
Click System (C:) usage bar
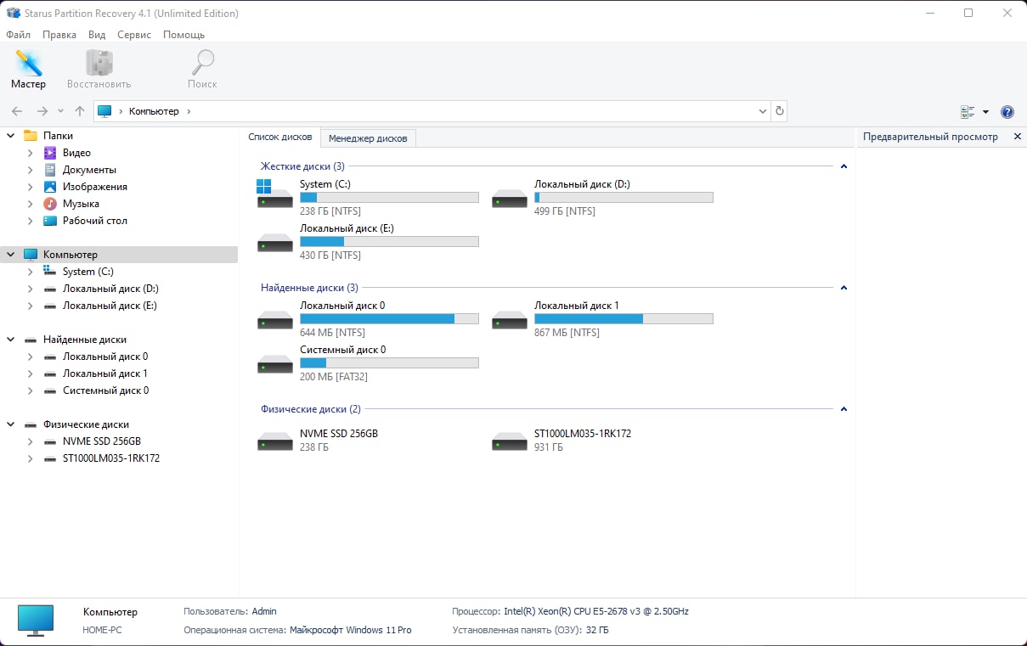[x=389, y=198]
